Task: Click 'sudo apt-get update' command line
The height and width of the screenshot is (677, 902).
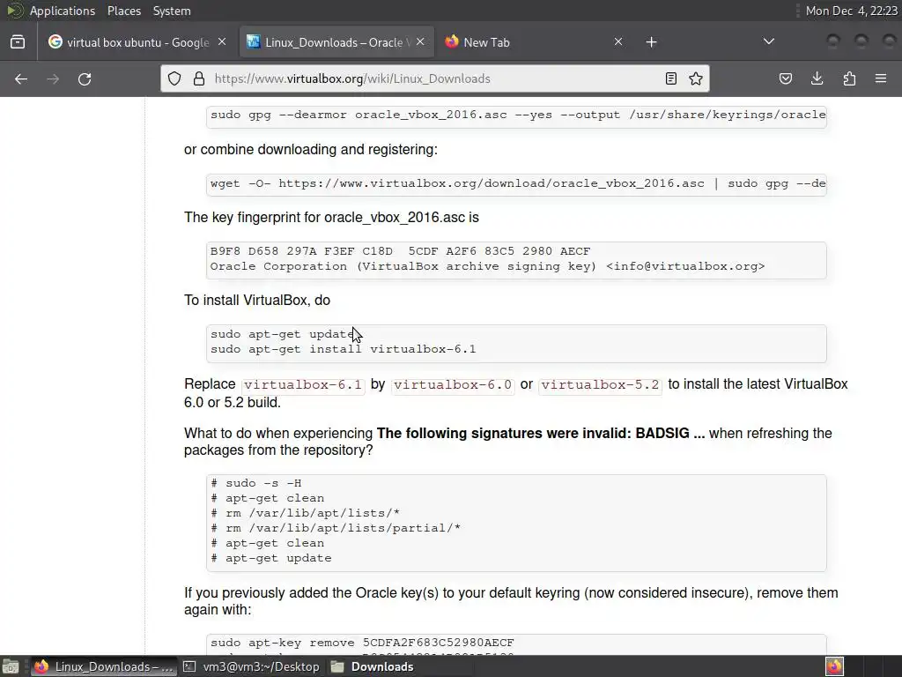Action: point(283,334)
